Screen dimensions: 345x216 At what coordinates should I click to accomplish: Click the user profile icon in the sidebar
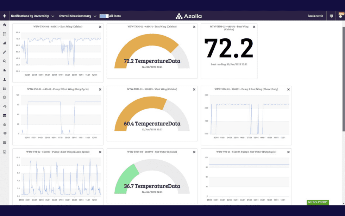[4, 79]
